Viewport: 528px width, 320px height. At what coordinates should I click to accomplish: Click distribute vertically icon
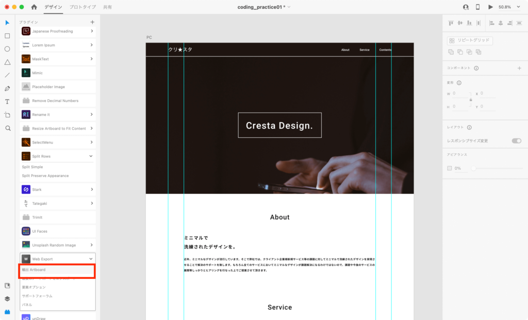tap(519, 23)
